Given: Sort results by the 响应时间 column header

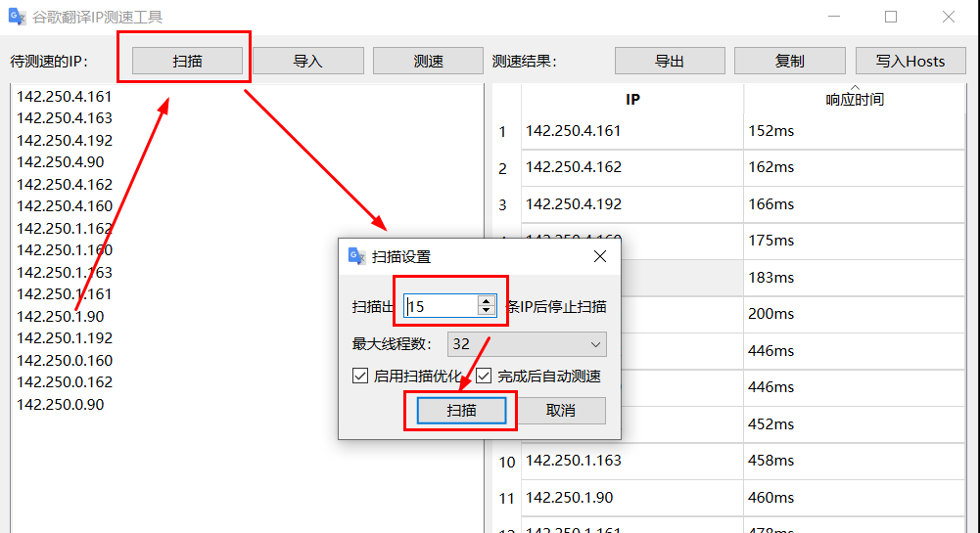Looking at the screenshot, I should [855, 99].
